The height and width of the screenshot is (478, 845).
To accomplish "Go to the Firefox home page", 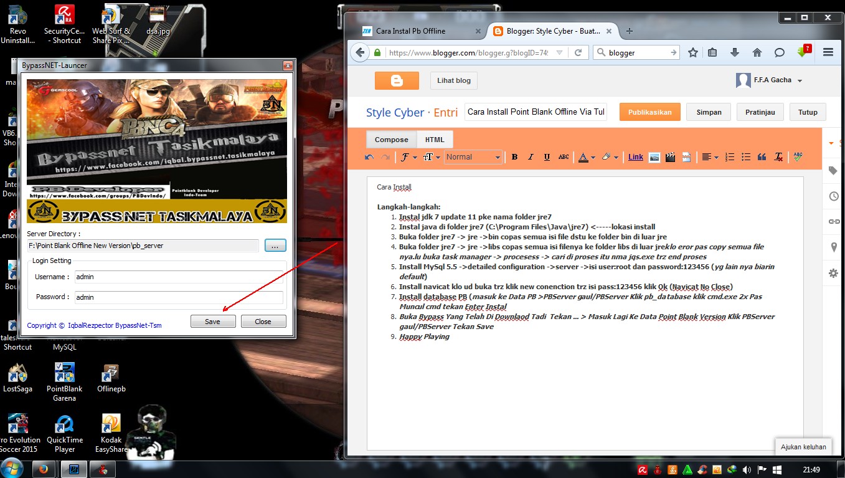I will (x=757, y=53).
